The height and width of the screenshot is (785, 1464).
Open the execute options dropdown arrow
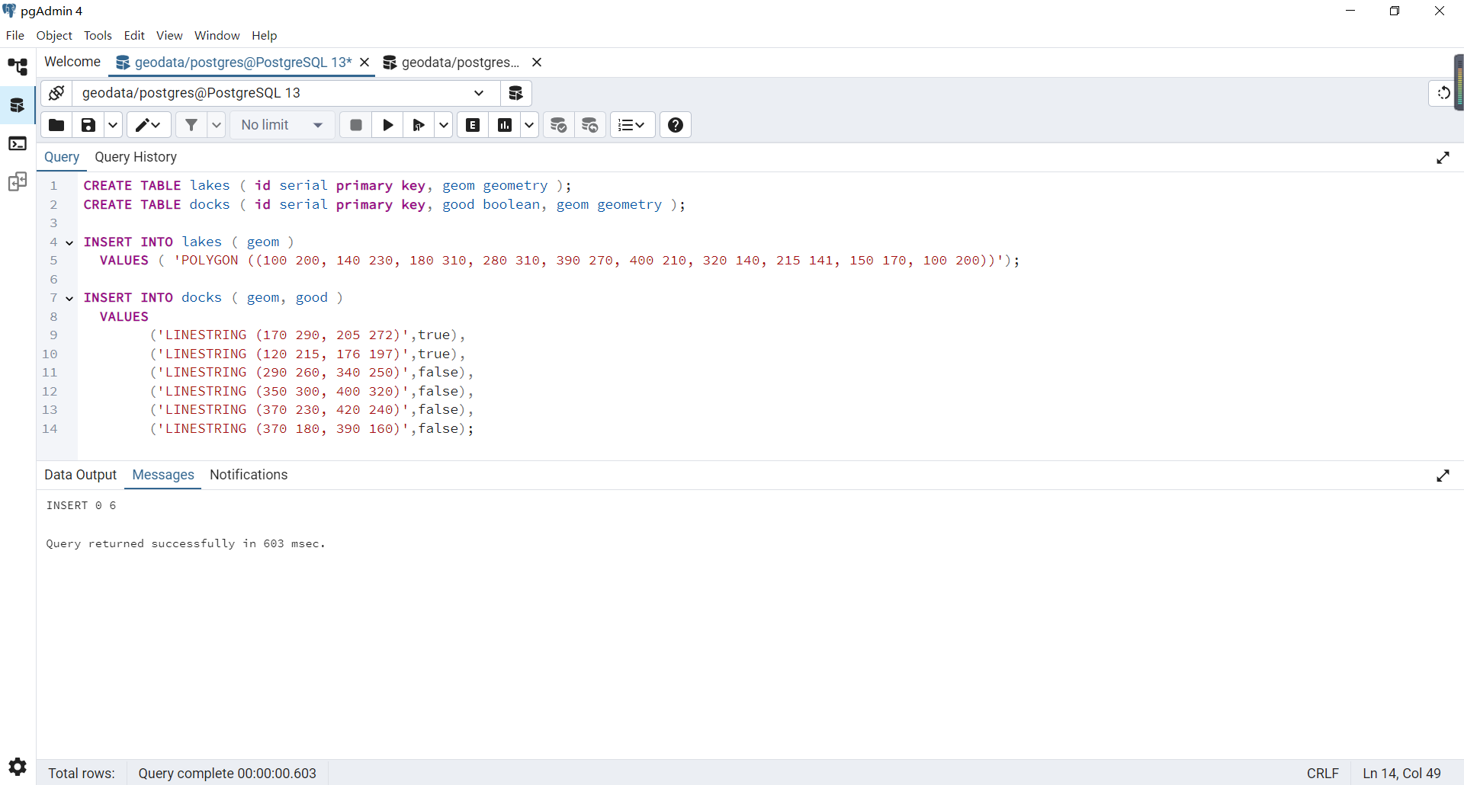pyautogui.click(x=444, y=125)
